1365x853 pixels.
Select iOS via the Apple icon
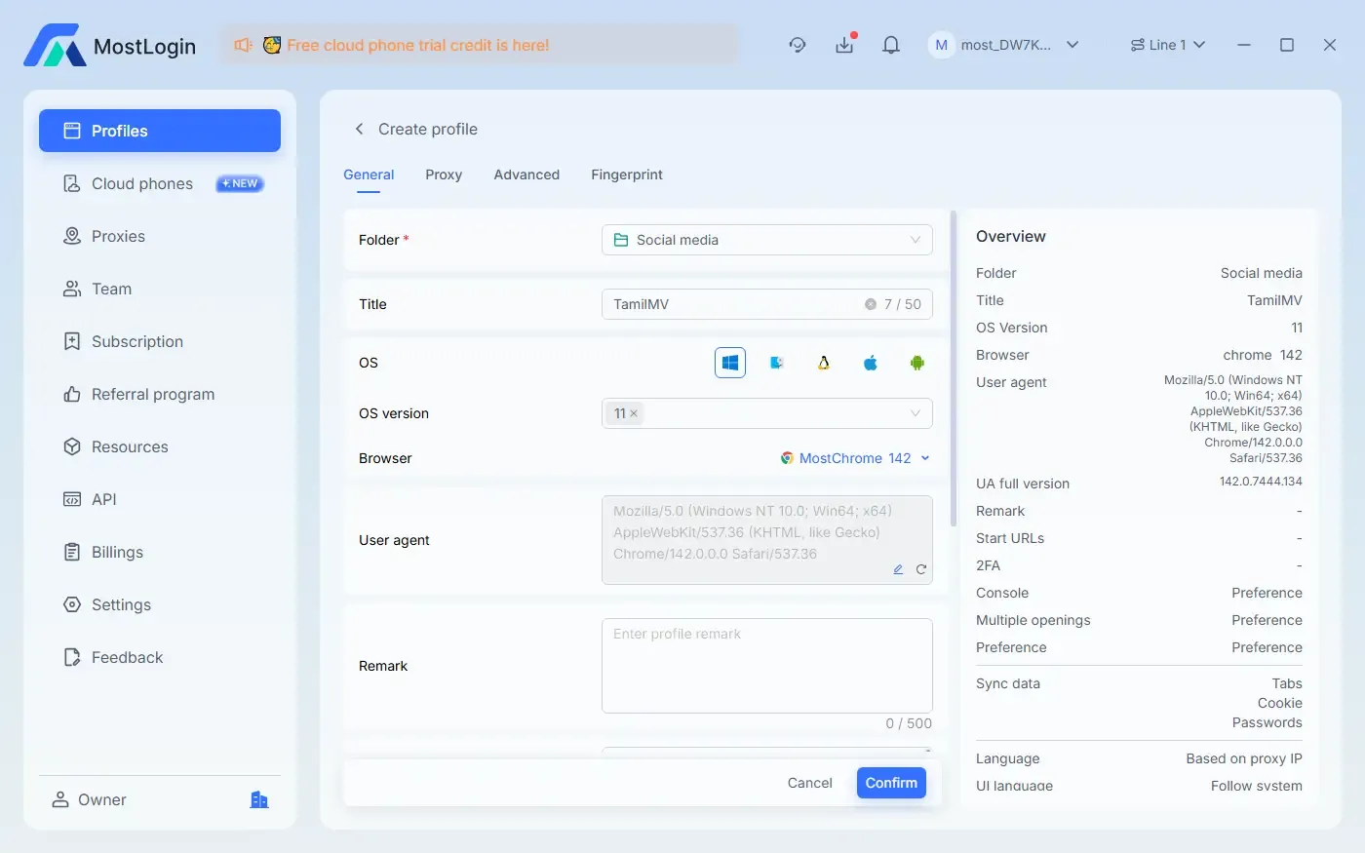(870, 362)
